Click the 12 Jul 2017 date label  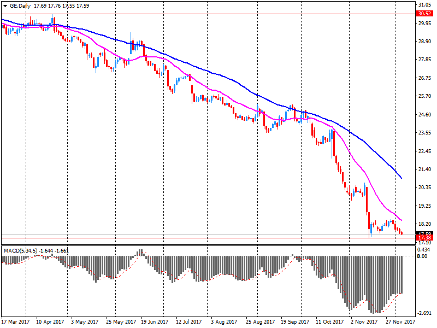coord(189,322)
